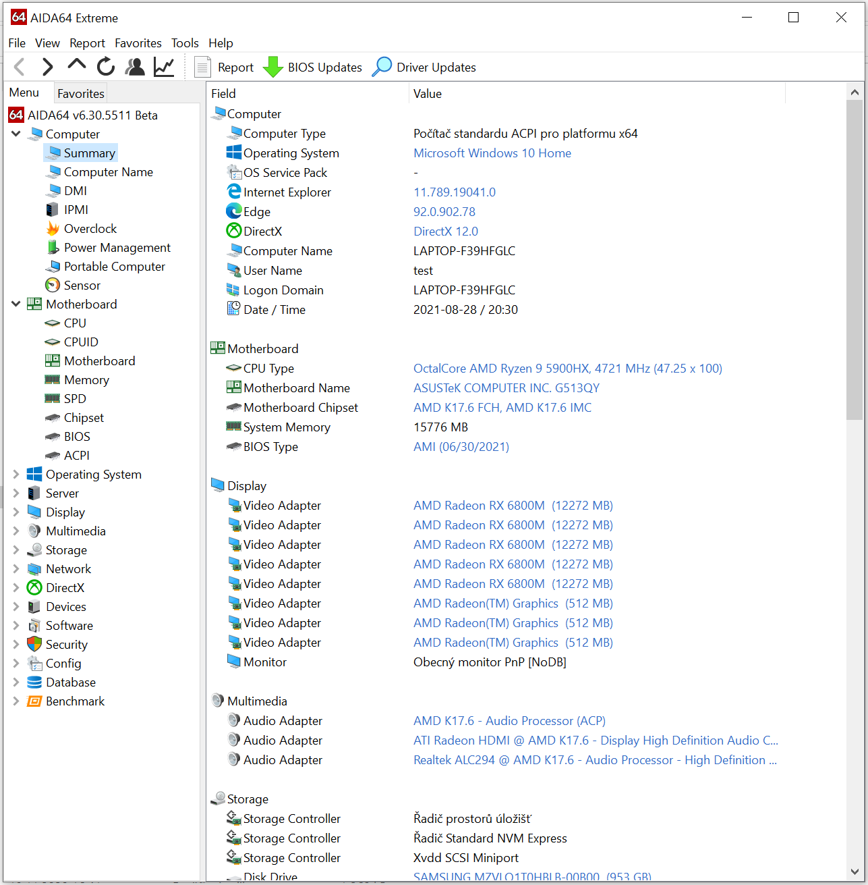Viewport: 868px width, 885px height.
Task: Open the Tools menu
Action: pyautogui.click(x=185, y=43)
